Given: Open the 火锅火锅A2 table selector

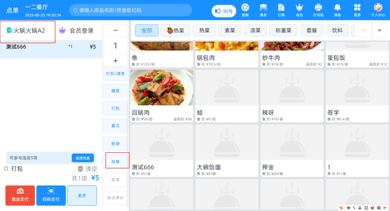Looking at the screenshot, I should click(27, 31).
